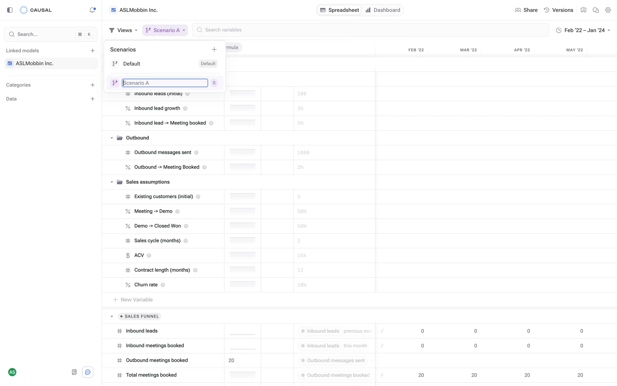The image size is (617, 386).
Task: Select the Default scenario
Action: click(x=132, y=64)
